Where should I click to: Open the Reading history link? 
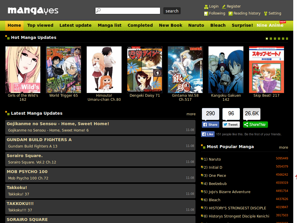(247, 13)
